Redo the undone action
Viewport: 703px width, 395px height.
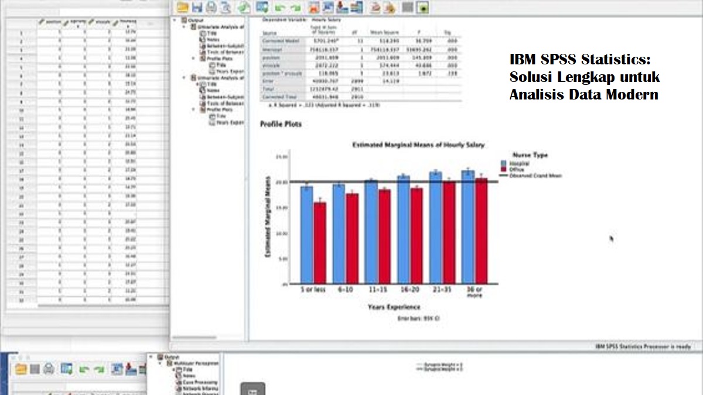click(x=294, y=8)
